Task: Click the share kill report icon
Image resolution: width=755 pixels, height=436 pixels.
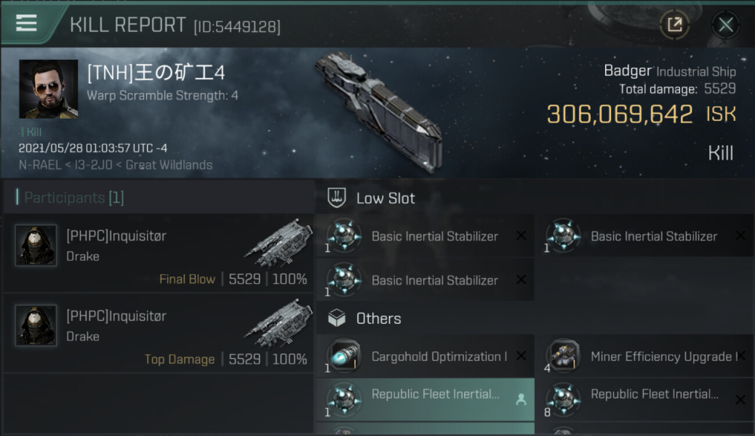Action: [674, 24]
